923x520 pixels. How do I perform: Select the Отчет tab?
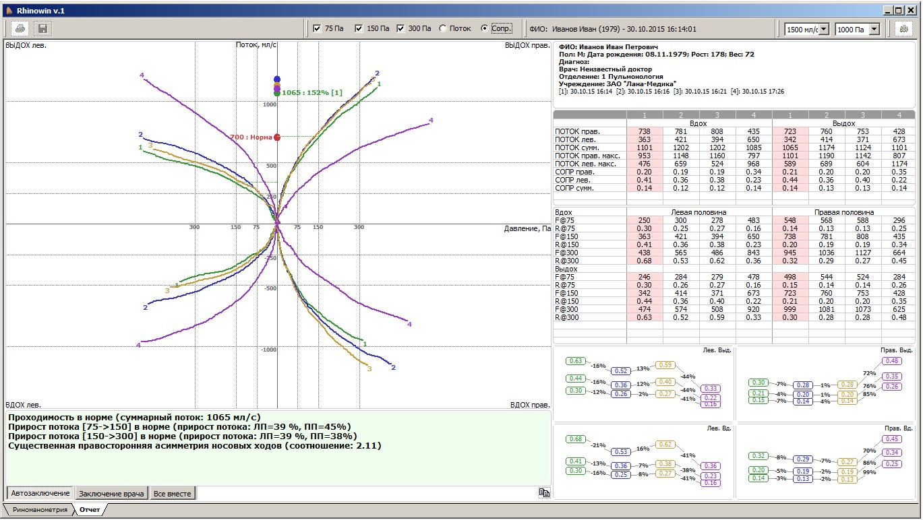89,510
